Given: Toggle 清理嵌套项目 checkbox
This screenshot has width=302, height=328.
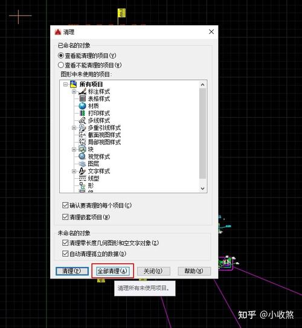Looking at the screenshot, I should pos(65,217).
